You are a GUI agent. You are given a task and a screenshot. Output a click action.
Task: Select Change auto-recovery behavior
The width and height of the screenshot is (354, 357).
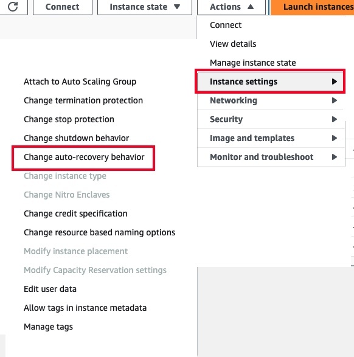[x=84, y=157]
